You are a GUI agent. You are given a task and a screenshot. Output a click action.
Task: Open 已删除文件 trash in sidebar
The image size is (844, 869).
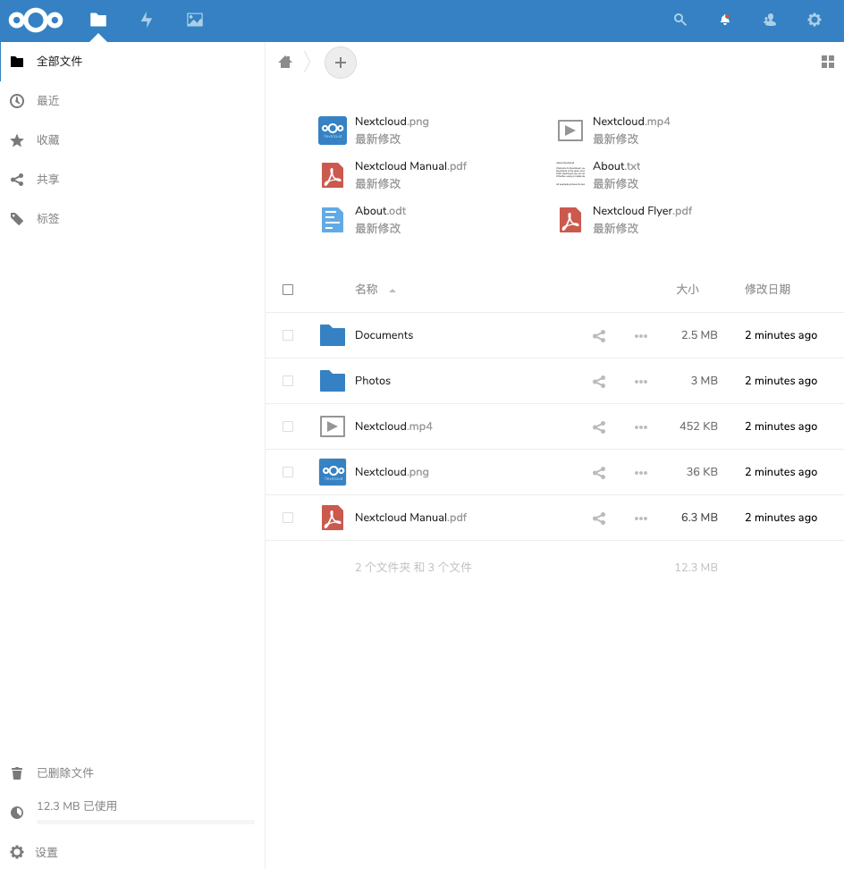click(132, 773)
